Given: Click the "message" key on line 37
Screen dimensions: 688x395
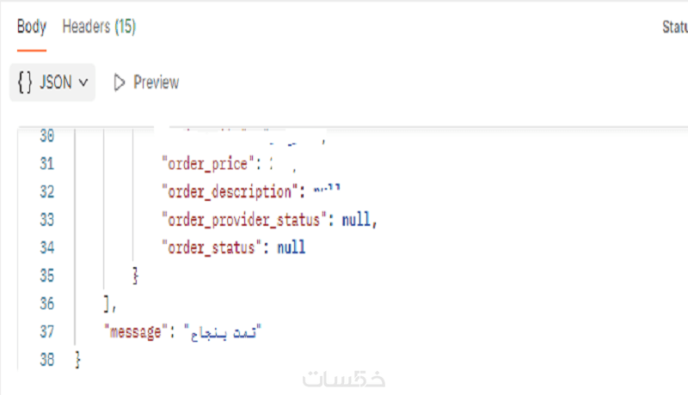Looking at the screenshot, I should pos(133,331).
